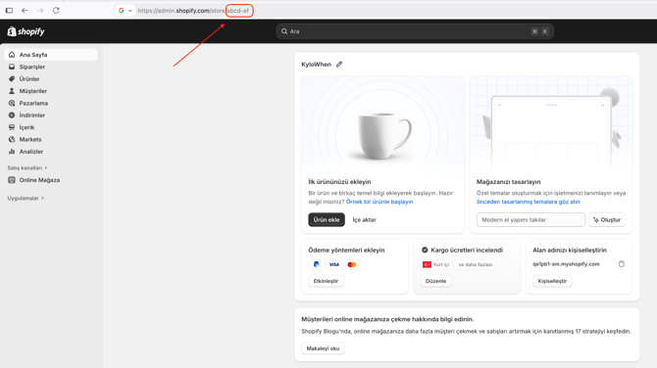Copy myshopify.com domain with clipboard icon

pyautogui.click(x=622, y=264)
